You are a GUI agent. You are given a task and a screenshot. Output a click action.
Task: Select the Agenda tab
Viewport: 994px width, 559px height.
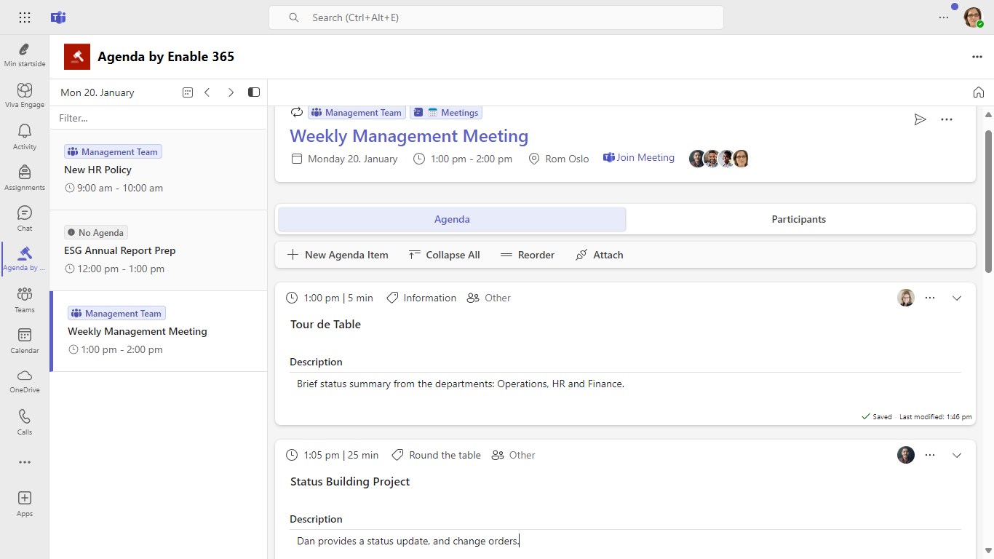[x=452, y=219]
